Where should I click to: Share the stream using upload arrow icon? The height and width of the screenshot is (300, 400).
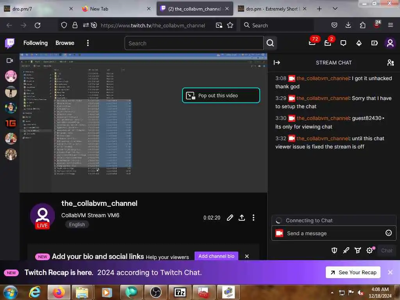241,218
